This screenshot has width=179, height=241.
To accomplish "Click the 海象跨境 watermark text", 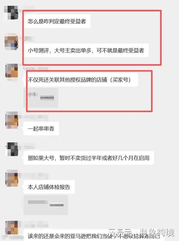I will point(157,233).
